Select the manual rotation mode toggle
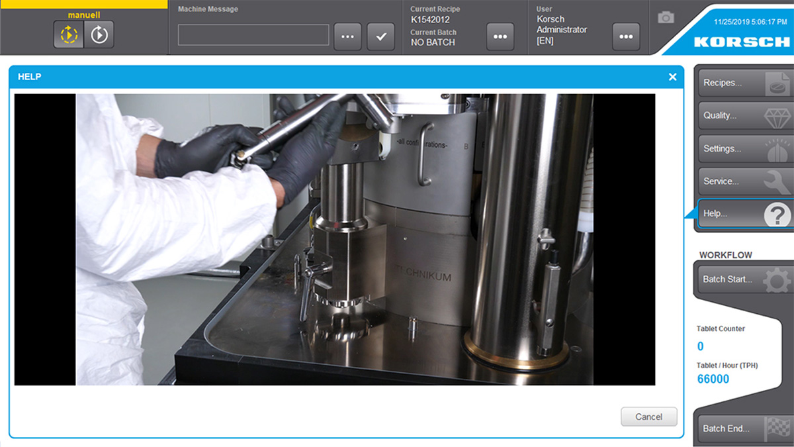Screen dimensions: 794x447 [68, 34]
